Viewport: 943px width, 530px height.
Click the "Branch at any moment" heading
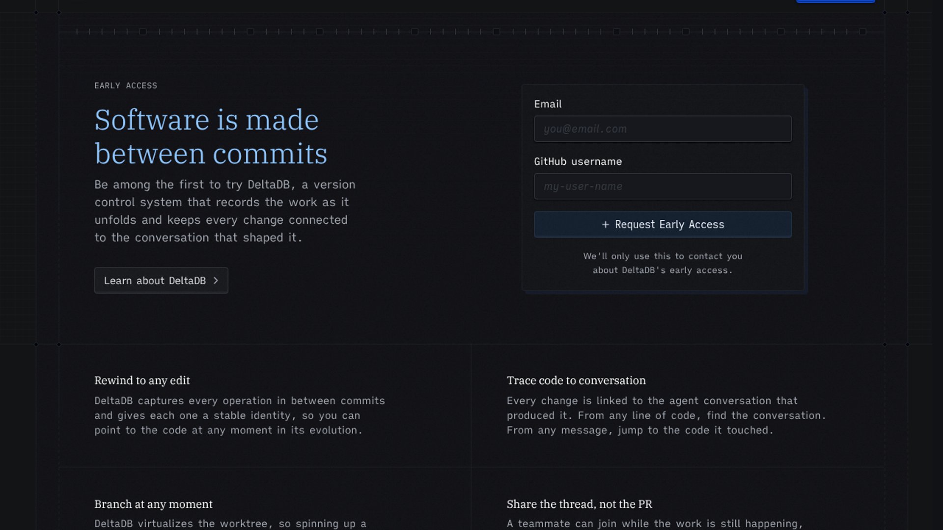(x=153, y=504)
